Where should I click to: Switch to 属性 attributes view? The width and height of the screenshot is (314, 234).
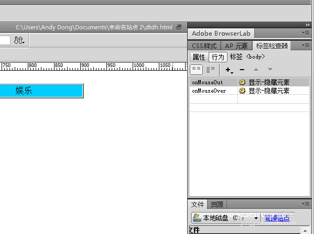point(199,57)
